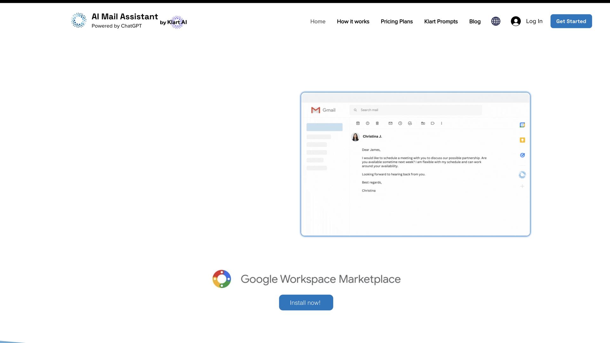Go to Pricing Plans in navigation

396,22
